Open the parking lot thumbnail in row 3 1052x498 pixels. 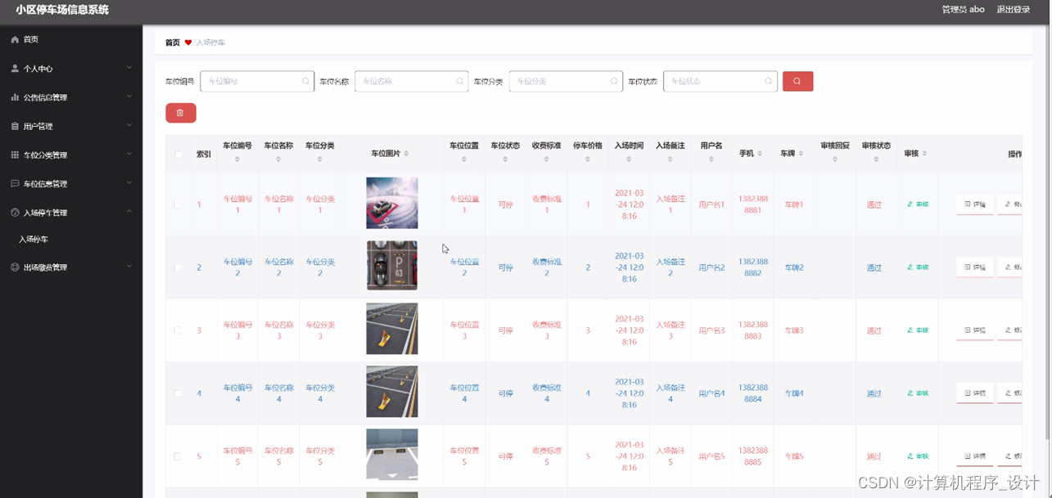point(392,329)
